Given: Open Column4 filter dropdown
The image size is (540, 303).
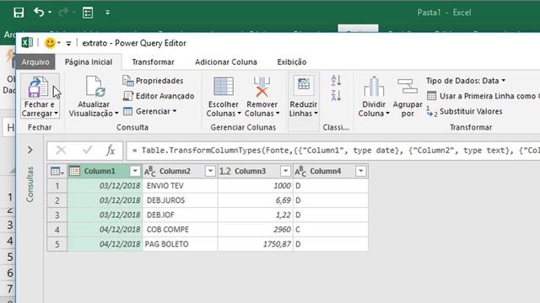Looking at the screenshot, I should (360, 171).
